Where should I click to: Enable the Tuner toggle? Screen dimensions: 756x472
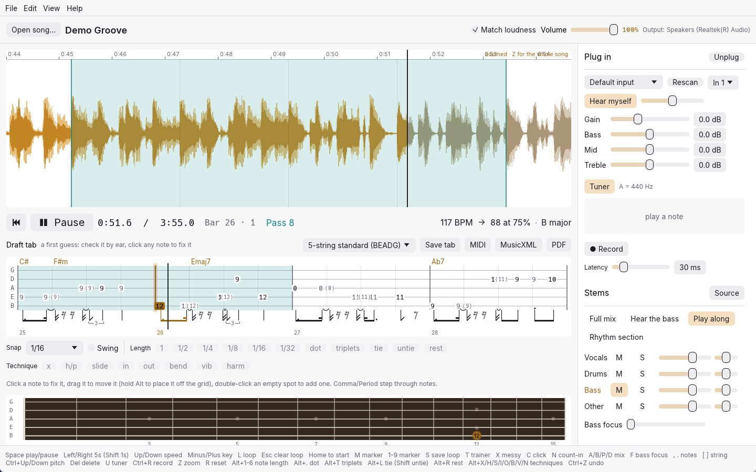599,186
